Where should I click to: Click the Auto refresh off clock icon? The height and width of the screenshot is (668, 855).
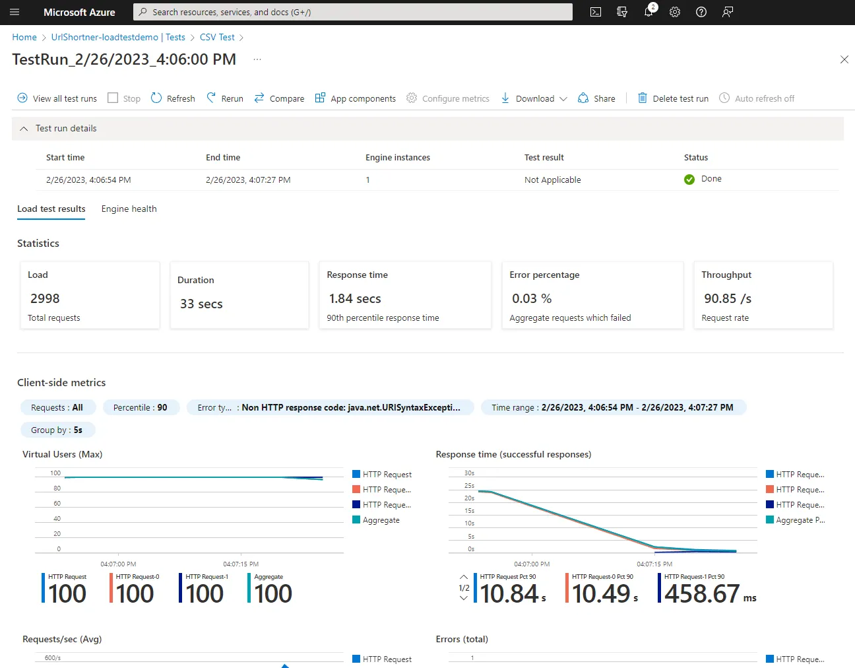pos(724,98)
